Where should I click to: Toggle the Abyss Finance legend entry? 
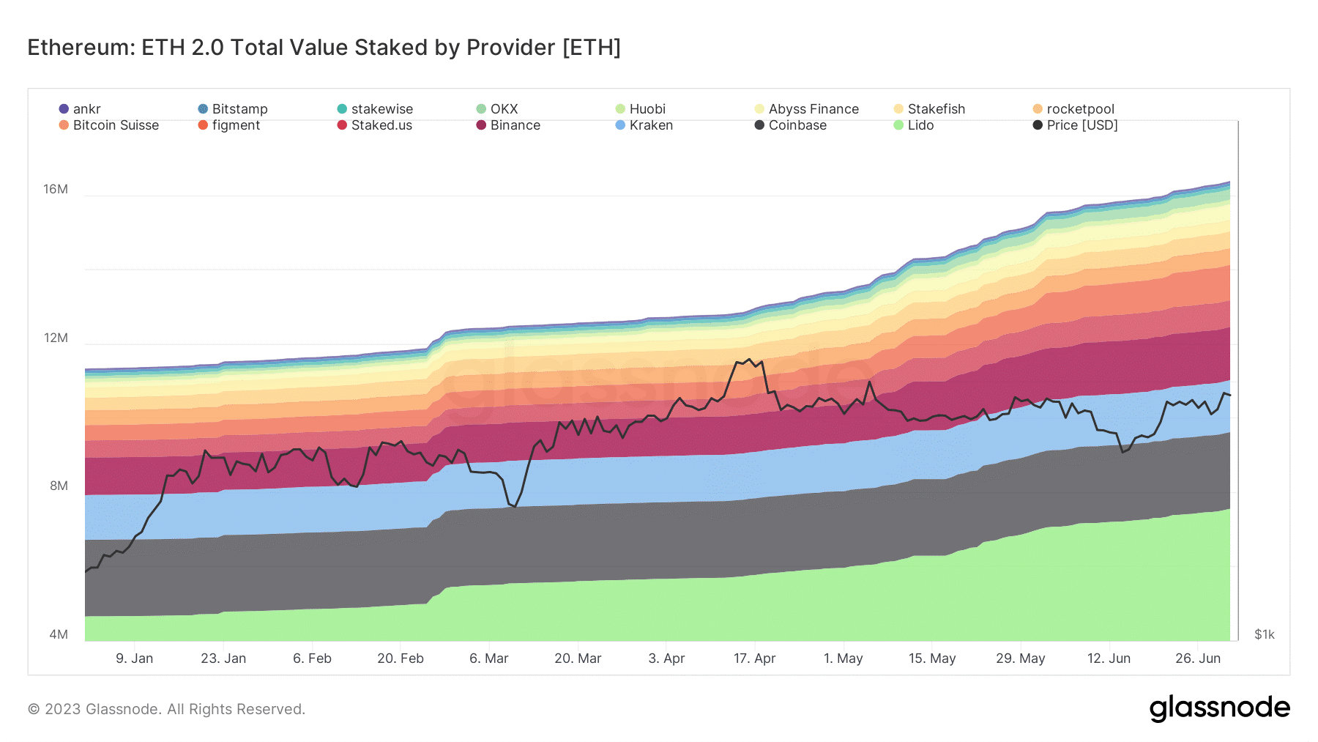pyautogui.click(x=807, y=109)
